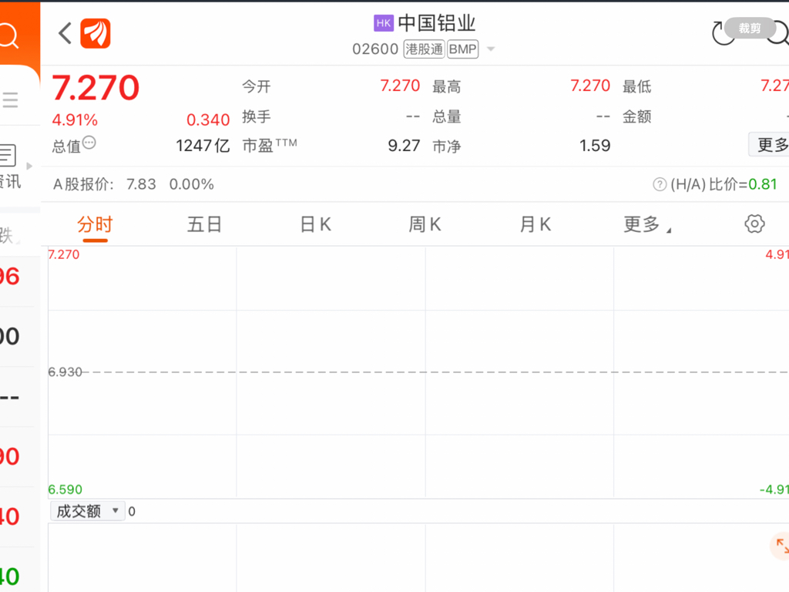This screenshot has width=789, height=592.
Task: Open the 成交额 indicator dropdown
Action: pos(88,511)
